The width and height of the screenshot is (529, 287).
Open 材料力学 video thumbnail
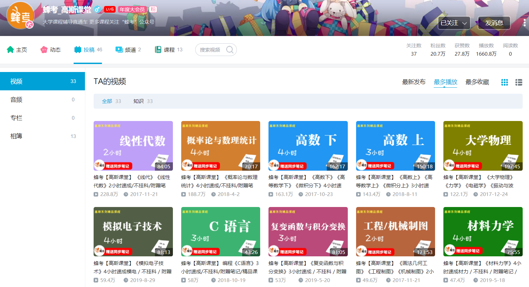coord(483,232)
